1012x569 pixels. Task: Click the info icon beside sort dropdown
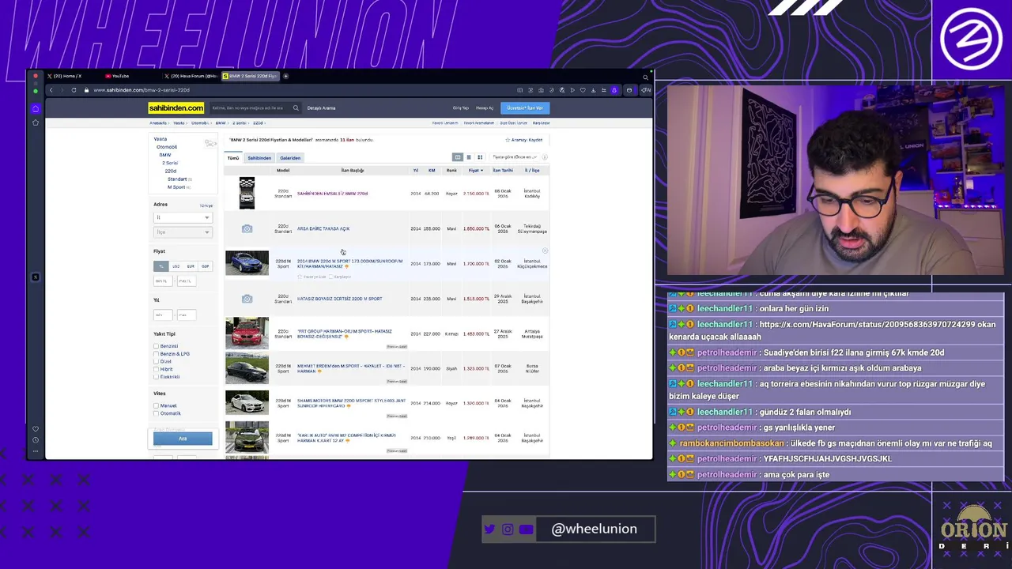(x=544, y=157)
